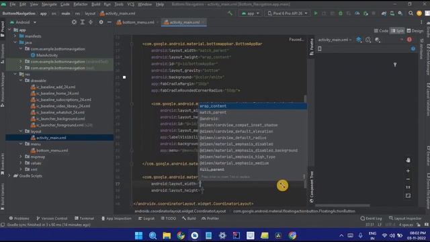Toggle the Component Tree side panel

312,187
